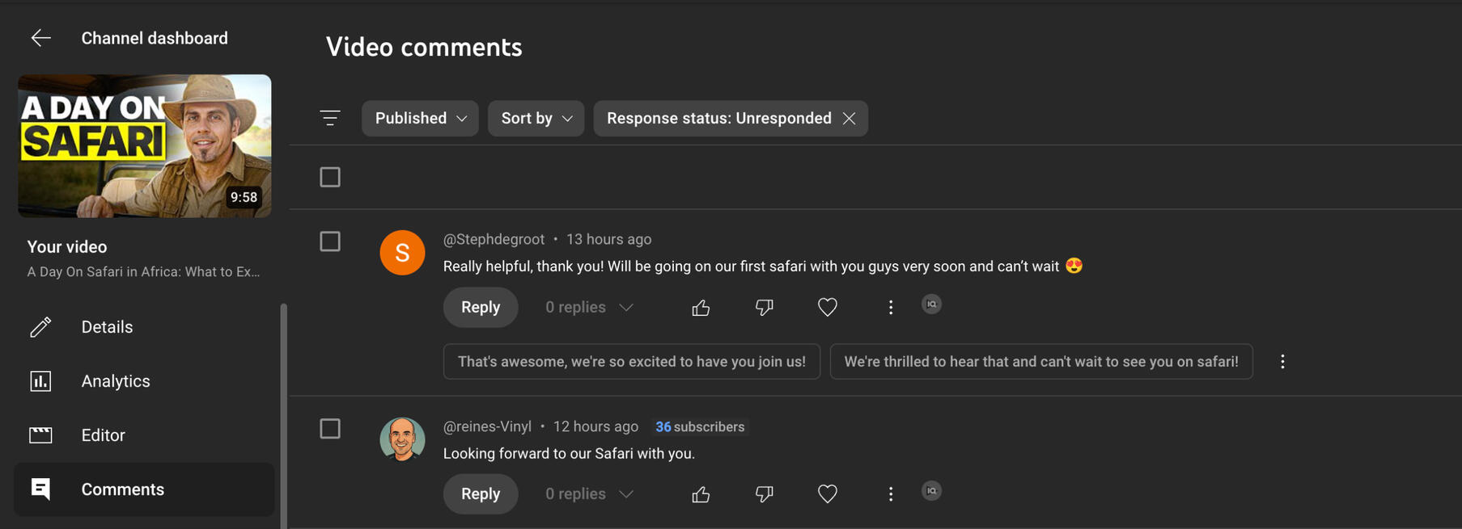Open the Published dropdown filter
Viewport: 1462px width, 529px height.
[420, 119]
